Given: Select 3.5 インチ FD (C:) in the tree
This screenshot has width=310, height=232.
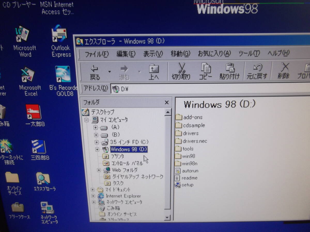Looking at the screenshot, I should [129, 142].
